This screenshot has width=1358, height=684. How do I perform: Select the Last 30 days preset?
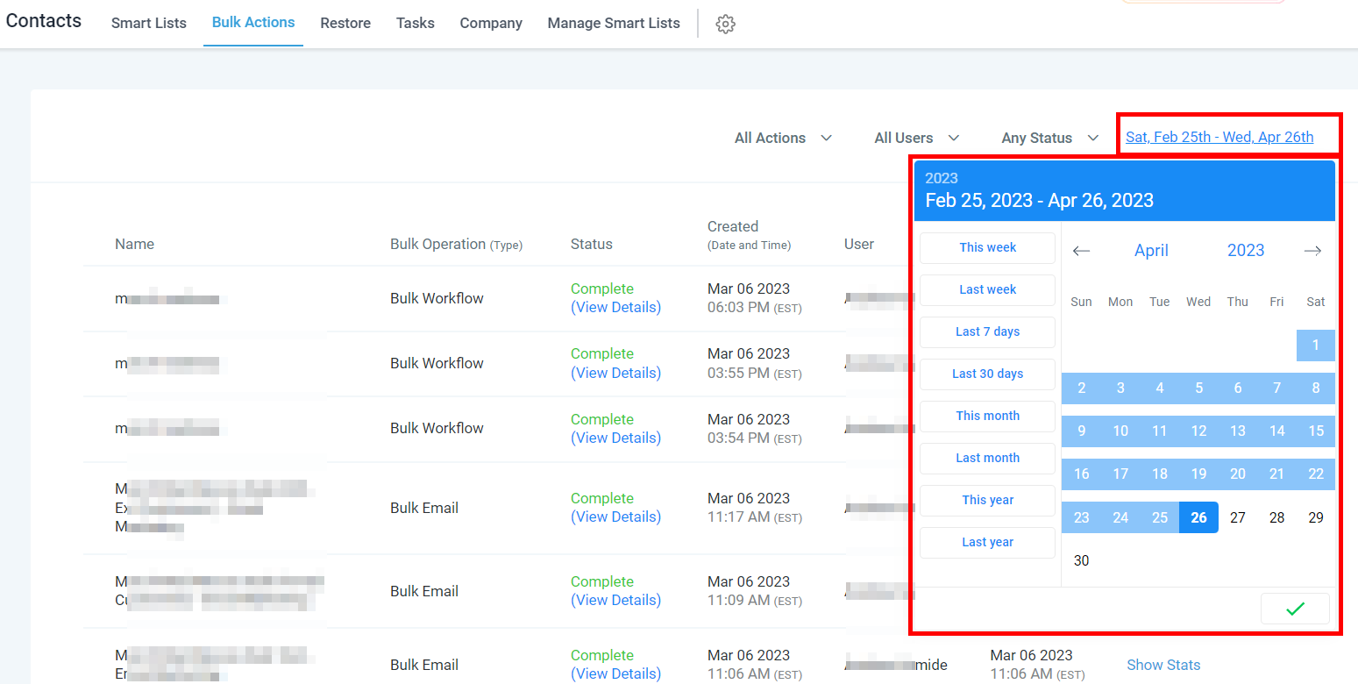pos(987,374)
